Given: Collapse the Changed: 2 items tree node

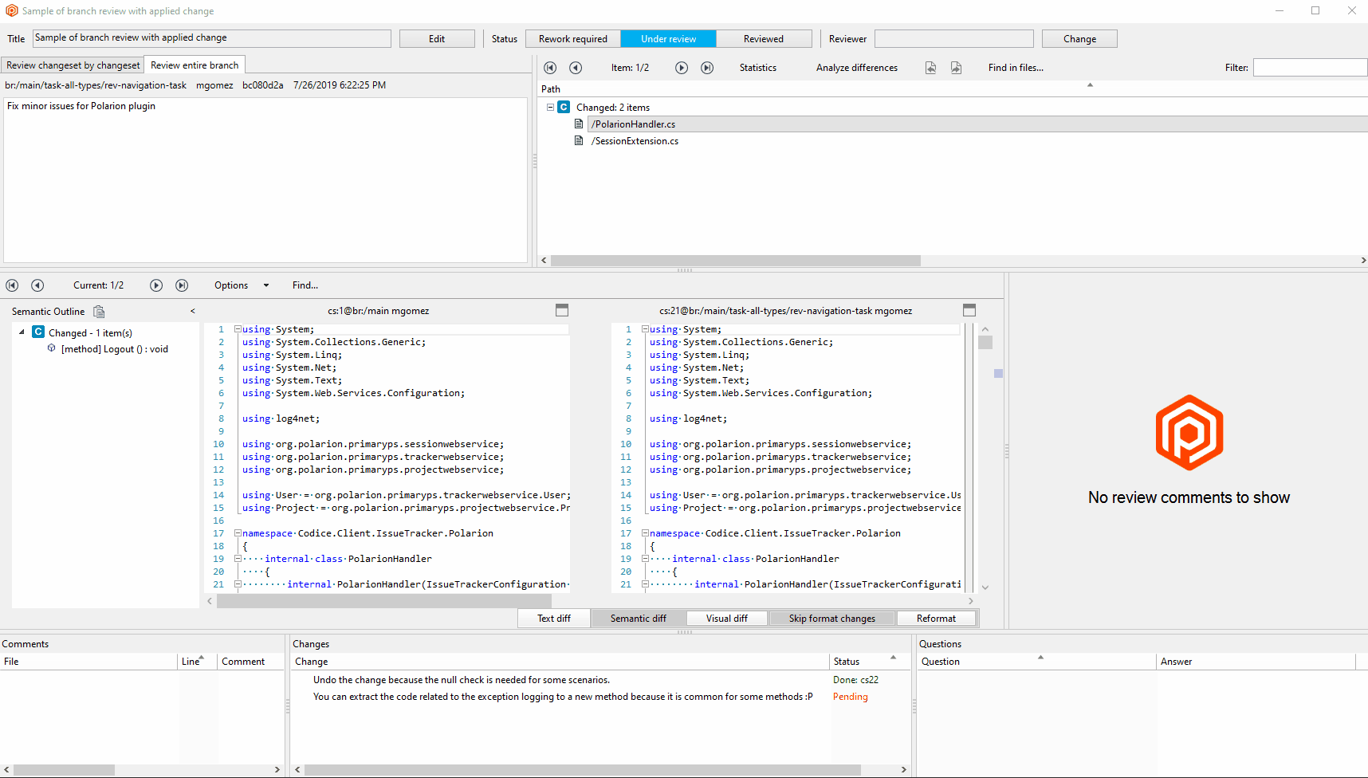Looking at the screenshot, I should click(x=550, y=107).
